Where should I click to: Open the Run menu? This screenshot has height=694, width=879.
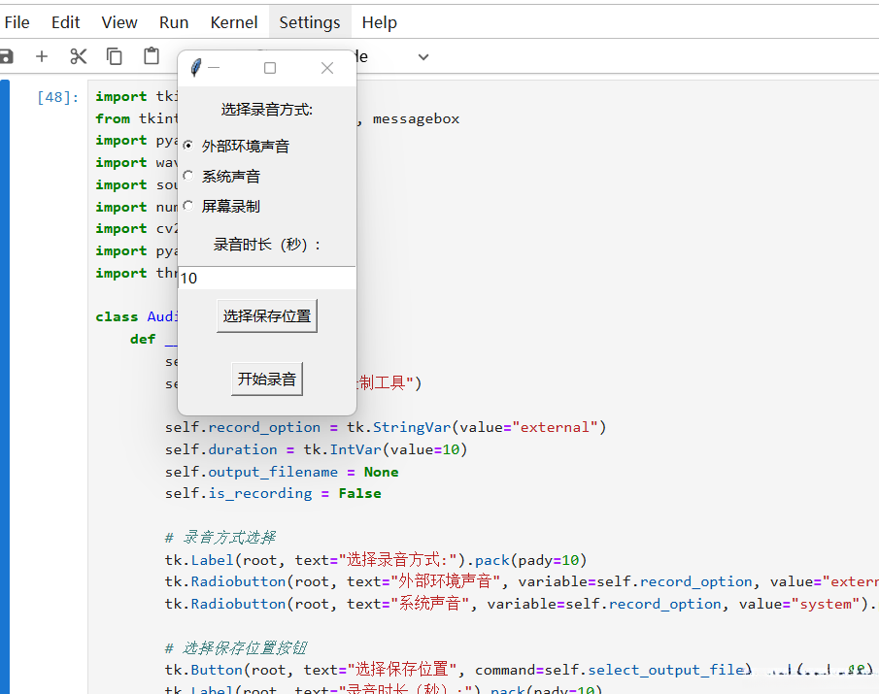[174, 22]
